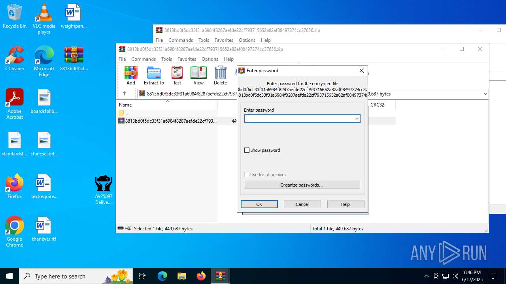Open the Recycle Bin desktop icon
This screenshot has height=284, width=506.
coord(15,17)
